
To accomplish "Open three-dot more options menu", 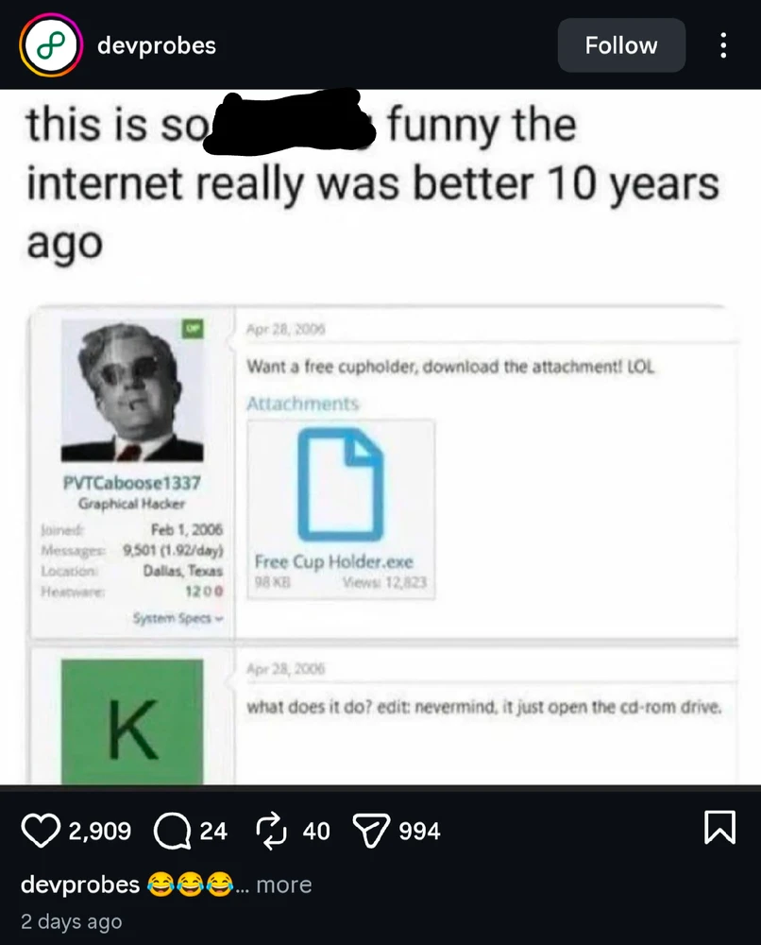I will click(723, 45).
